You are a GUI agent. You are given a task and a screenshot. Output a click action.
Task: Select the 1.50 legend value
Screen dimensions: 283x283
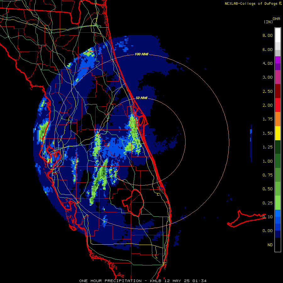[x=268, y=133]
